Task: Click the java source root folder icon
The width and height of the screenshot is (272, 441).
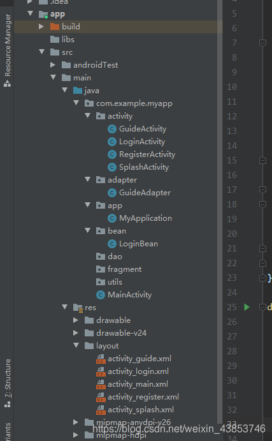Action: [78, 90]
